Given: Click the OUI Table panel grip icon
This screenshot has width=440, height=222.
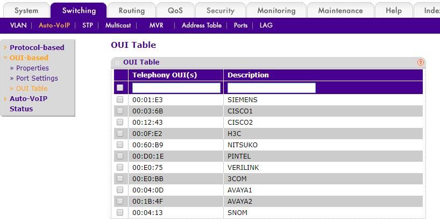Looking at the screenshot, I should click(x=117, y=62).
